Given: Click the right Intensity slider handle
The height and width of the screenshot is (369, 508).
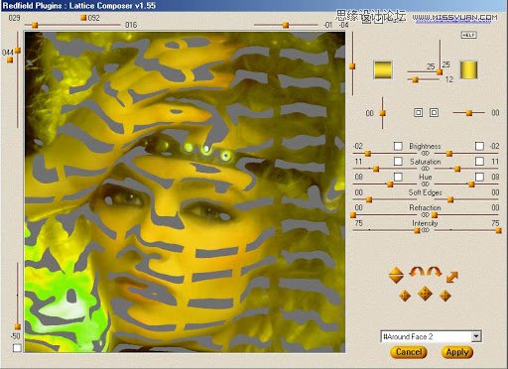Looking at the screenshot, I should pyautogui.click(x=499, y=230).
